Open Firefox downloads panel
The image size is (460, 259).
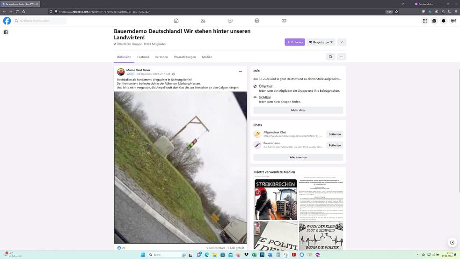click(x=430, y=12)
